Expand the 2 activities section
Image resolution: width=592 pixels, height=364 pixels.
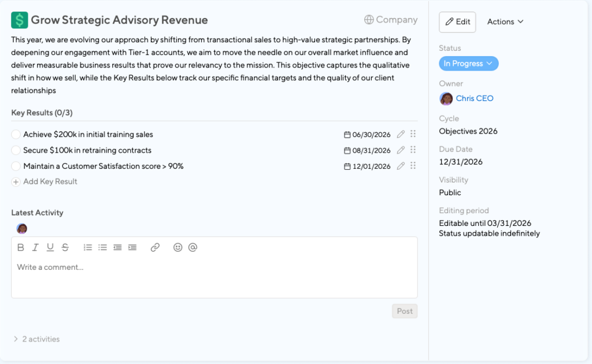click(x=36, y=339)
